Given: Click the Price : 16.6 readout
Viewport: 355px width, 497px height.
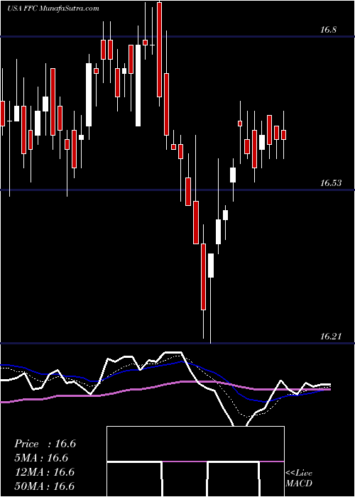Looking at the screenshot, I should click(x=45, y=444).
